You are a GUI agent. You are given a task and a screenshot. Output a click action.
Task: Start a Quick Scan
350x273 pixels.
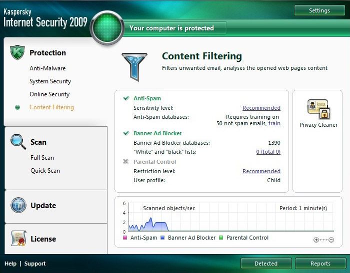tap(45, 171)
